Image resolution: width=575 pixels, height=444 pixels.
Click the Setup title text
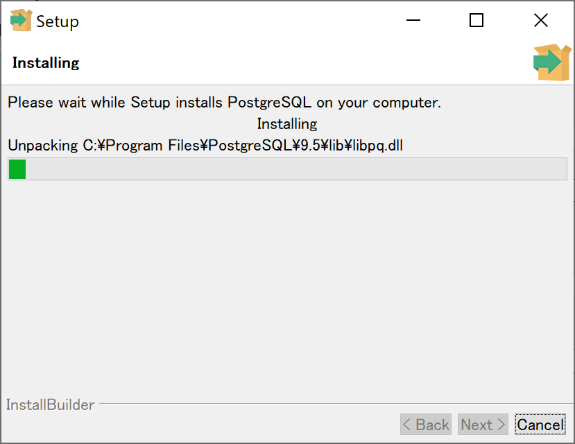pos(58,21)
